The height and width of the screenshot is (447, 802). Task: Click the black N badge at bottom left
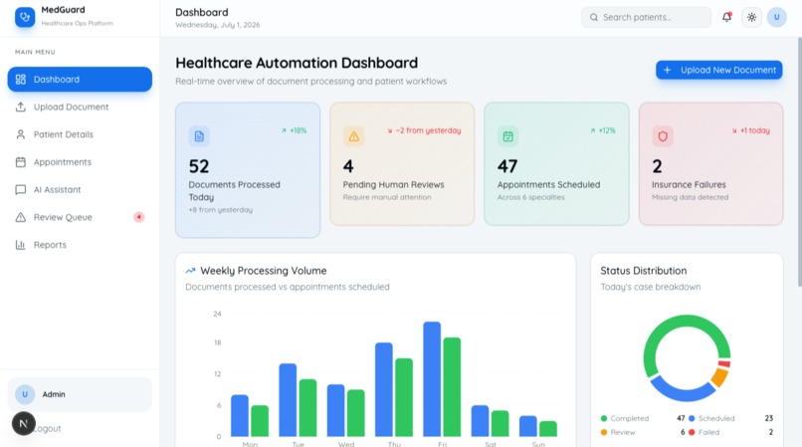(x=24, y=423)
